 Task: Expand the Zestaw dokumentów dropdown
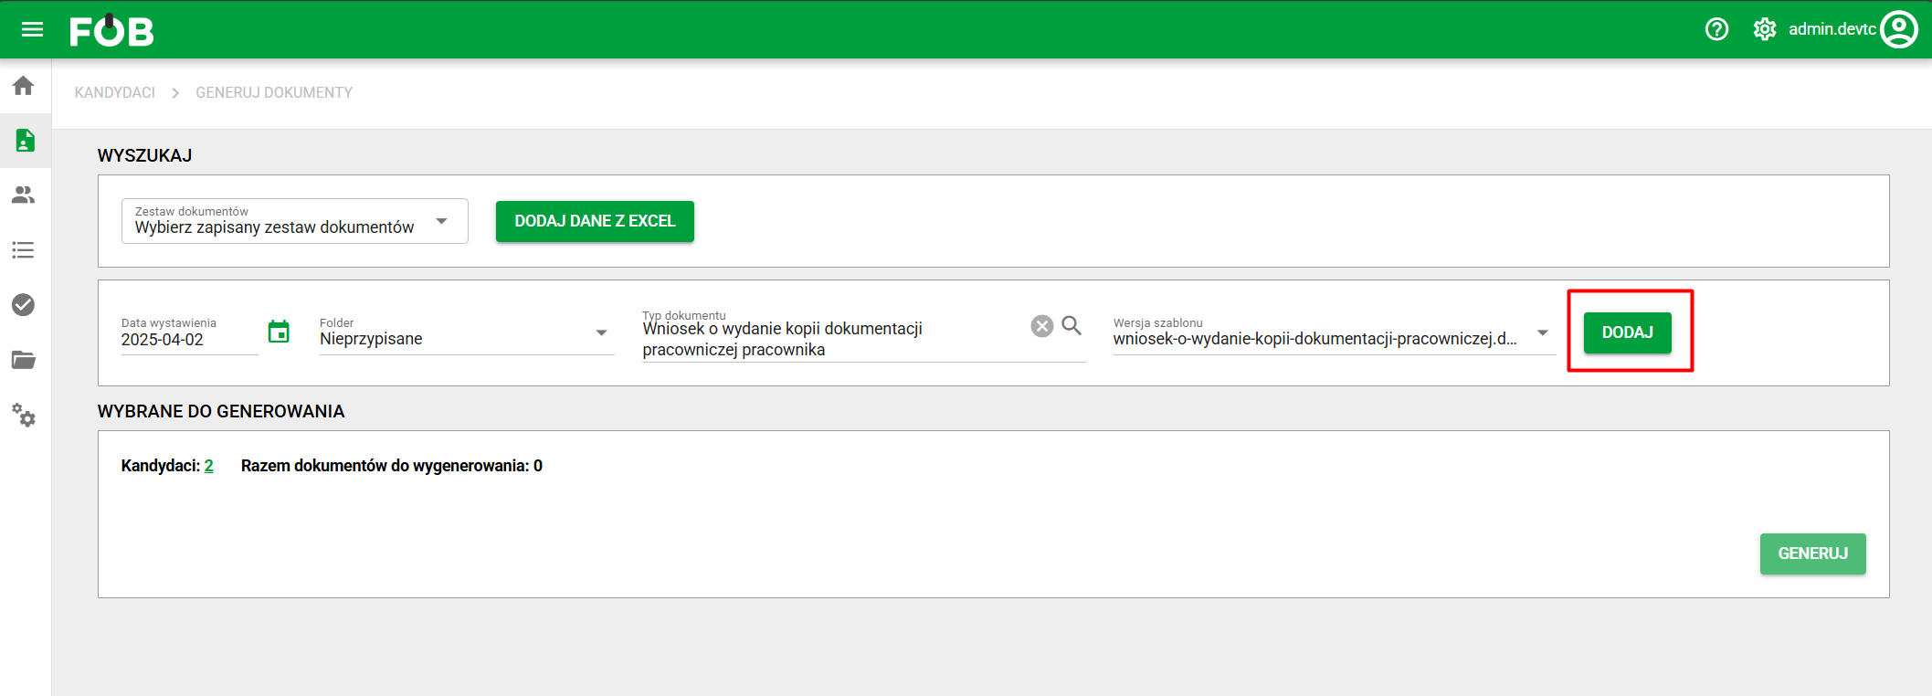(x=294, y=221)
